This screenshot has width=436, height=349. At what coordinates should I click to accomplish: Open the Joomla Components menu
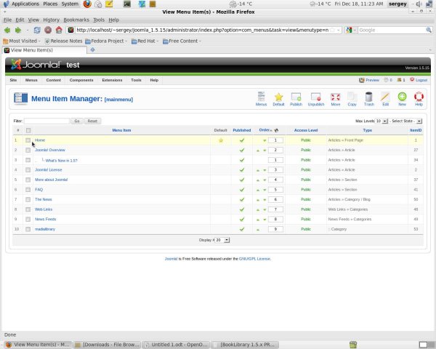point(81,80)
